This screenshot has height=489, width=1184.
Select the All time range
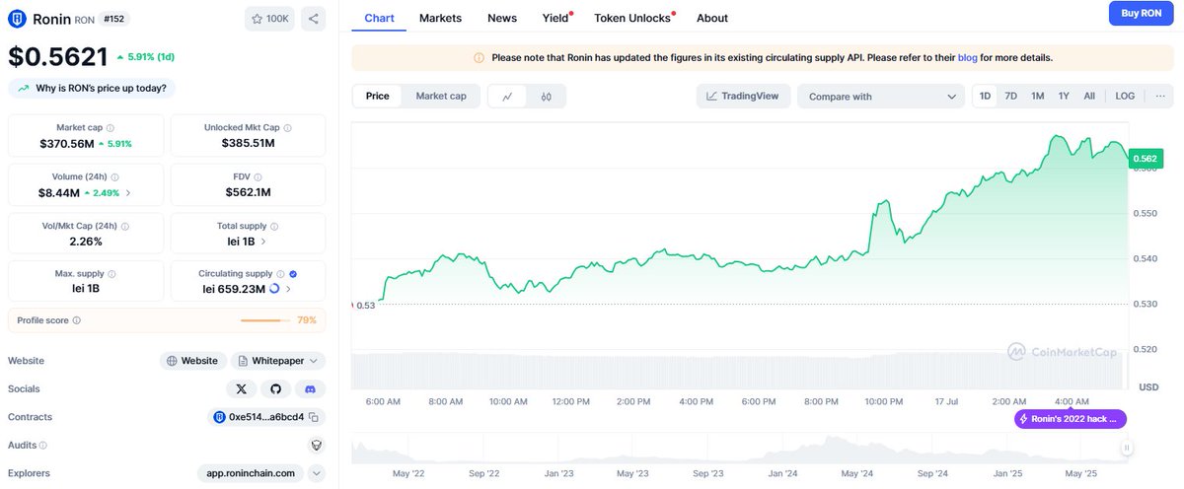pos(1089,96)
